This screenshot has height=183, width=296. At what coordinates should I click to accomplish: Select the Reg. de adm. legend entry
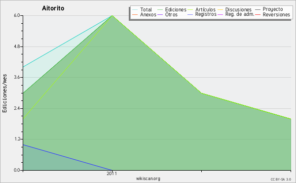(x=236, y=14)
